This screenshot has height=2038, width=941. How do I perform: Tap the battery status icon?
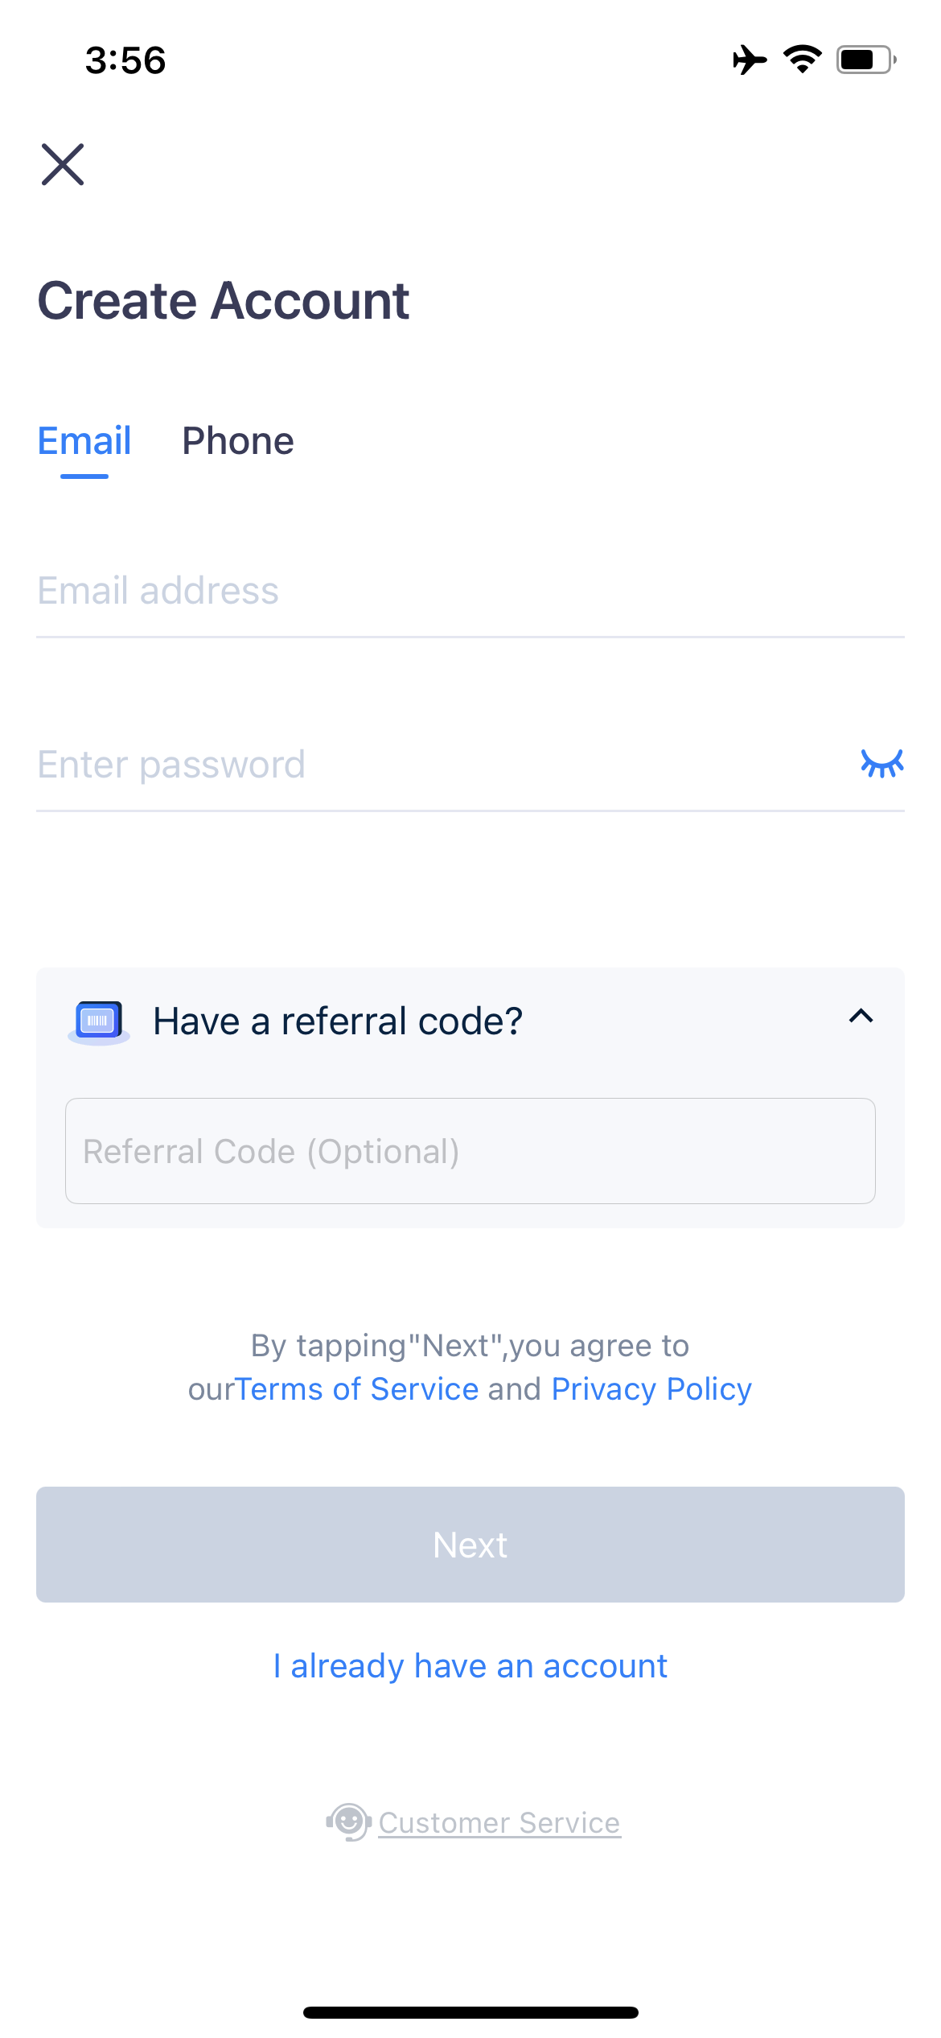[866, 60]
